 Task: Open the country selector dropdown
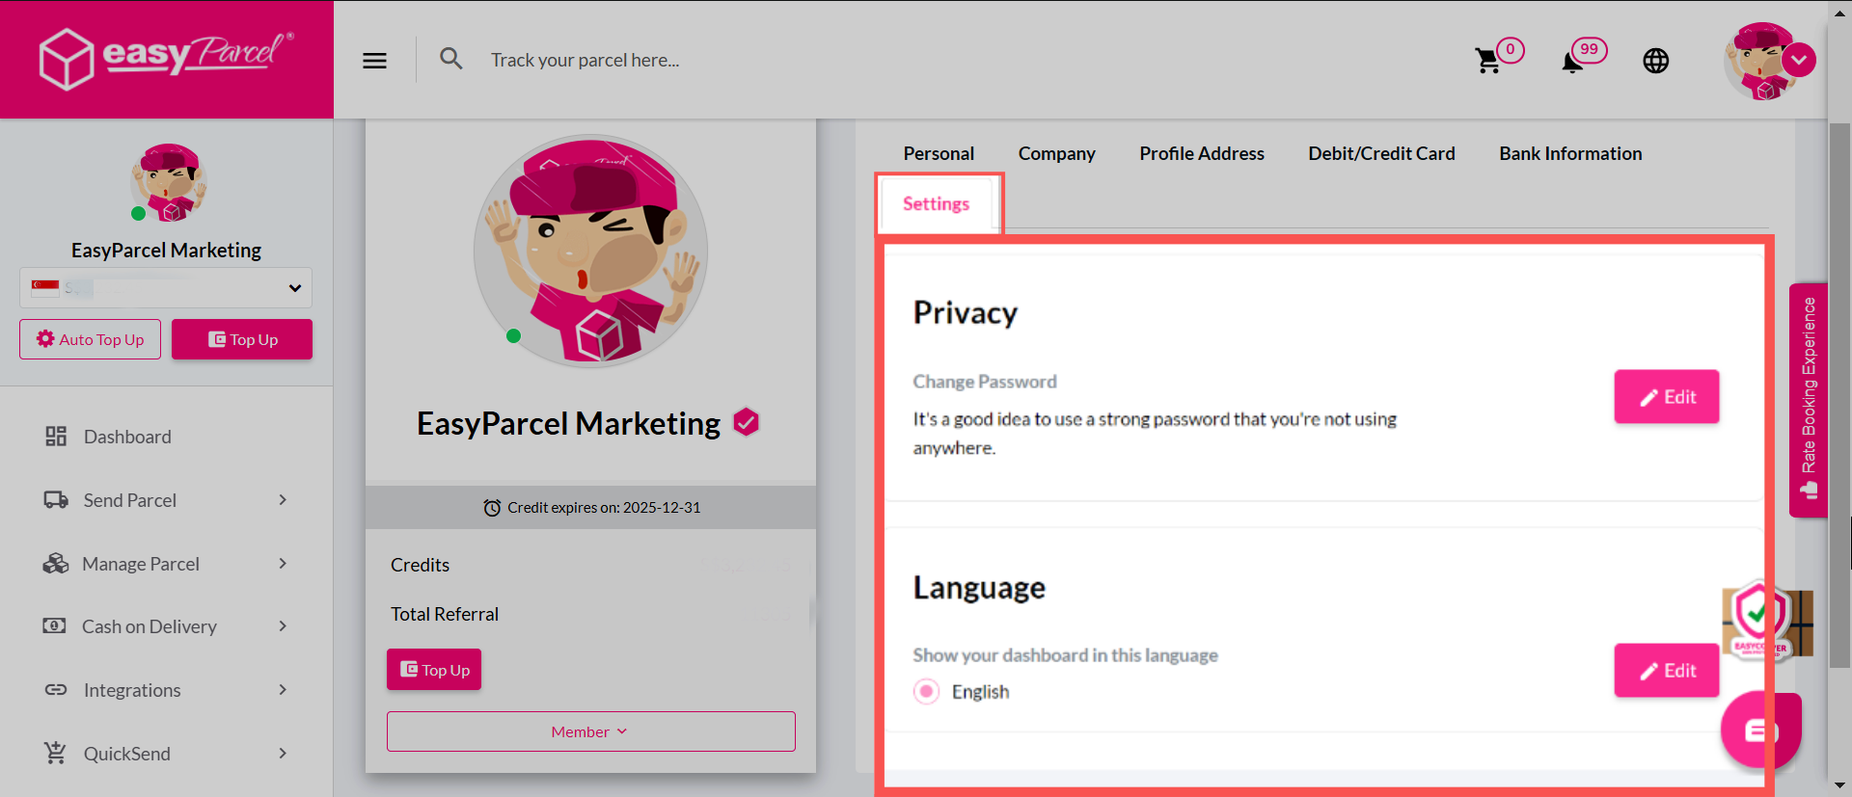(x=166, y=287)
